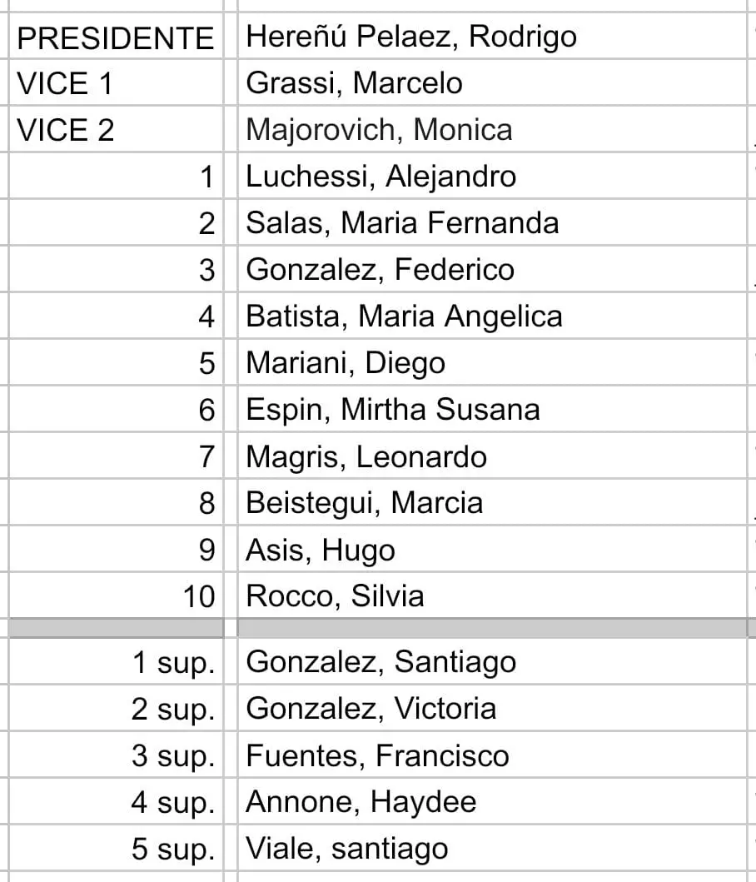Select the Beistegui, Marcia cell
The height and width of the screenshot is (882, 756).
pyautogui.click(x=365, y=503)
